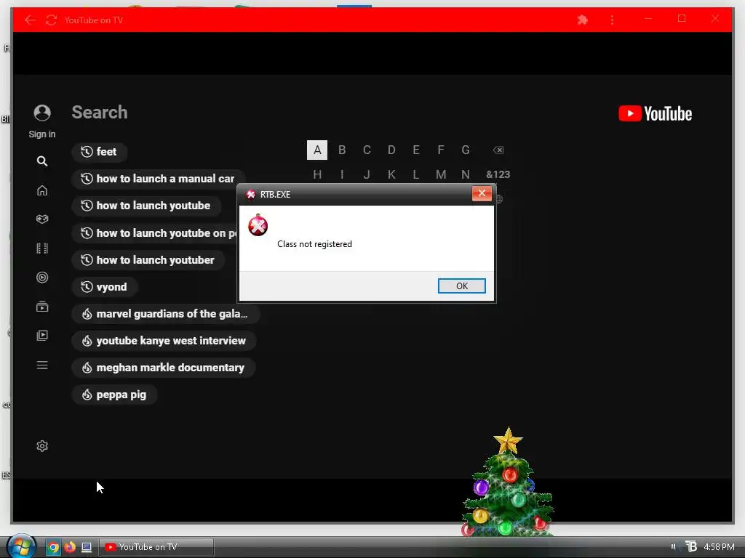Select 'youtube kanye west interview' suggestion
The image size is (745, 558).
(x=164, y=341)
